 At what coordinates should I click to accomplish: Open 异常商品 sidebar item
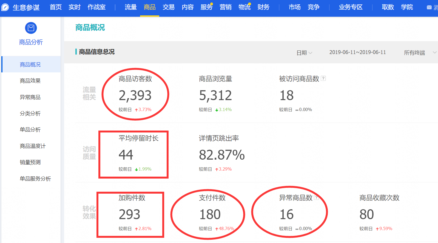pos(30,97)
